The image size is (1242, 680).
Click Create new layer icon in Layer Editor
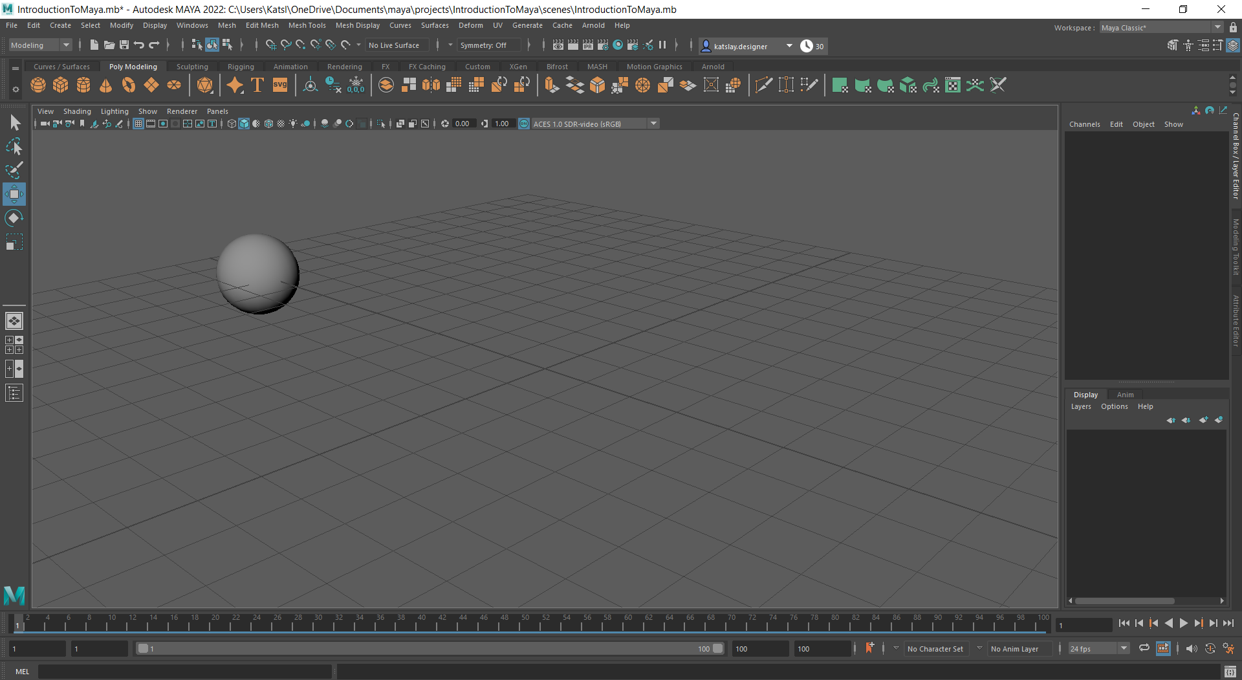coord(1203,420)
